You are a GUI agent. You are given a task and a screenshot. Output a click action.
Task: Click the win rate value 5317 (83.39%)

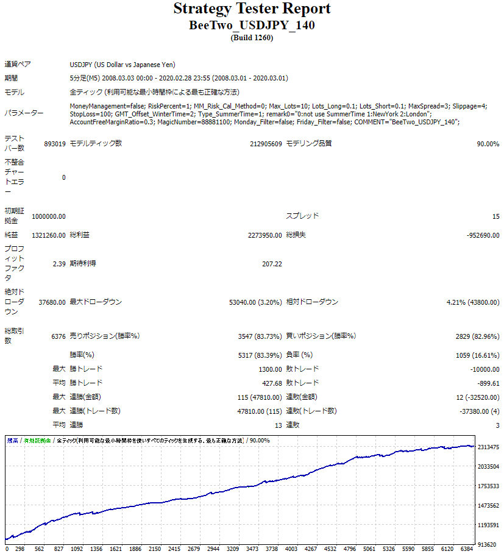pyautogui.click(x=260, y=355)
